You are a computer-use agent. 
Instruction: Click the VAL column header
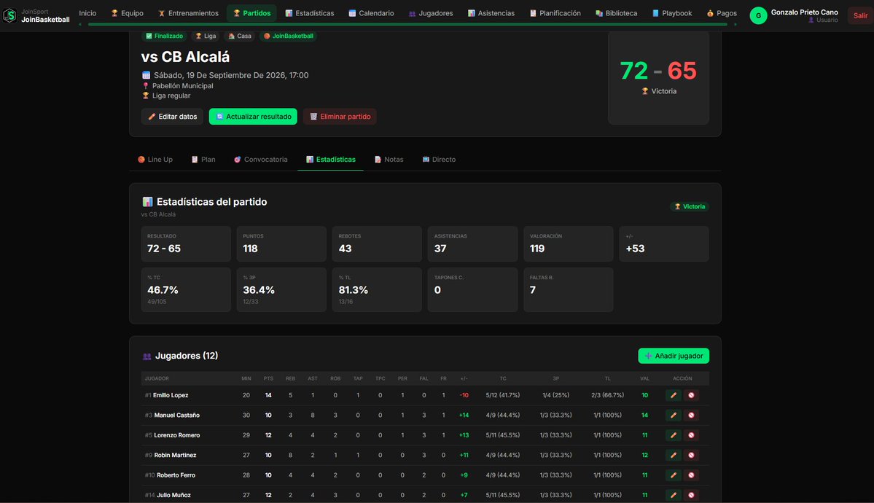click(x=644, y=378)
